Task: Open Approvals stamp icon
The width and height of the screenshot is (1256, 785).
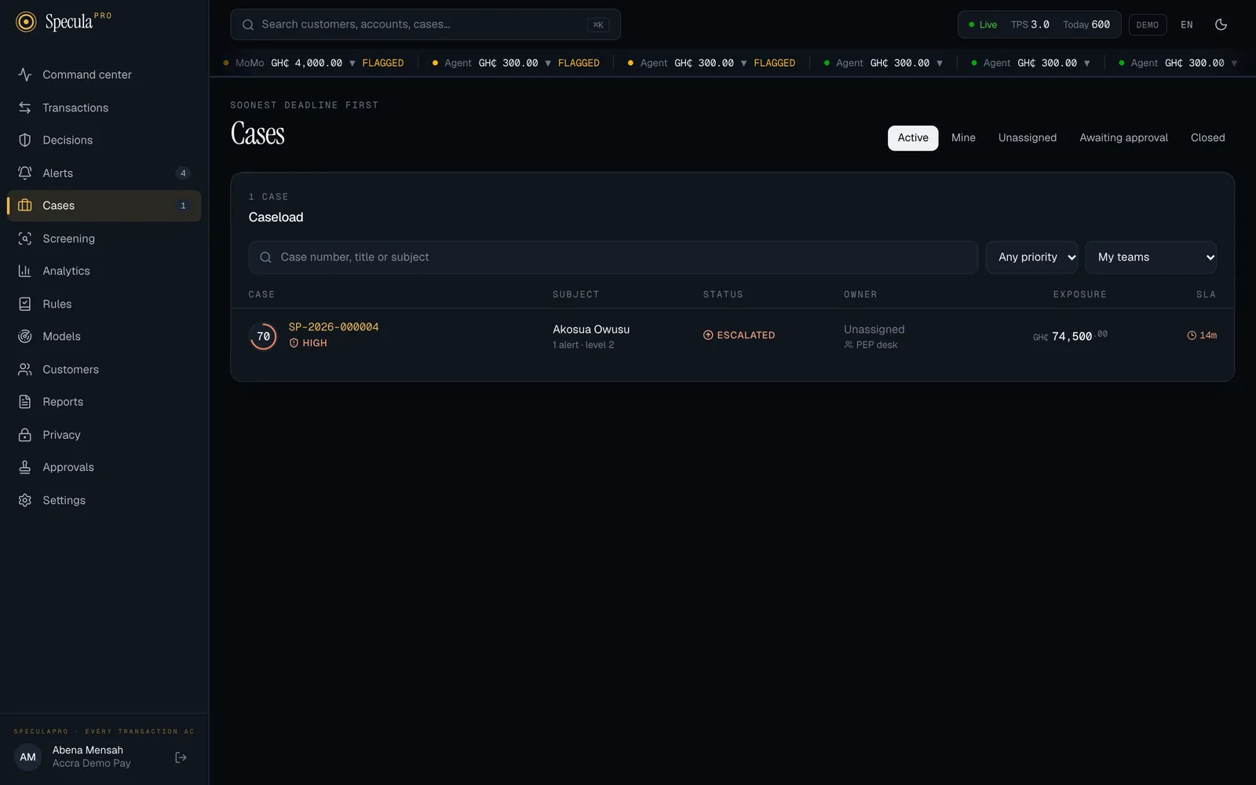Action: click(x=25, y=467)
